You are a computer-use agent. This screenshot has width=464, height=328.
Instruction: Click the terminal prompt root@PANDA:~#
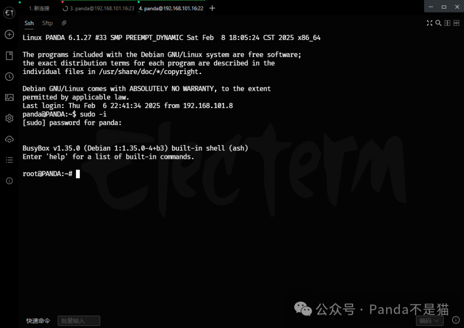tap(47, 174)
